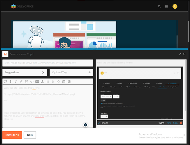Open the gear options menu in the toolbar

[x=69, y=81]
